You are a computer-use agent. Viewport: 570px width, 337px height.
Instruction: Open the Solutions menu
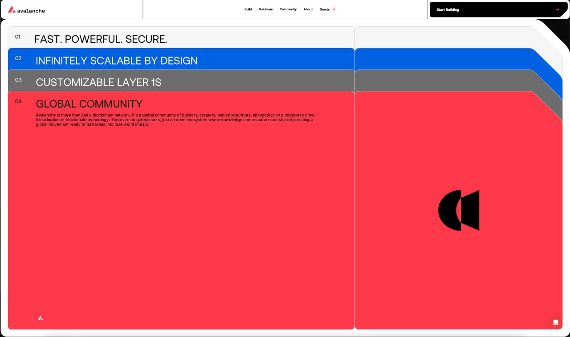(265, 9)
